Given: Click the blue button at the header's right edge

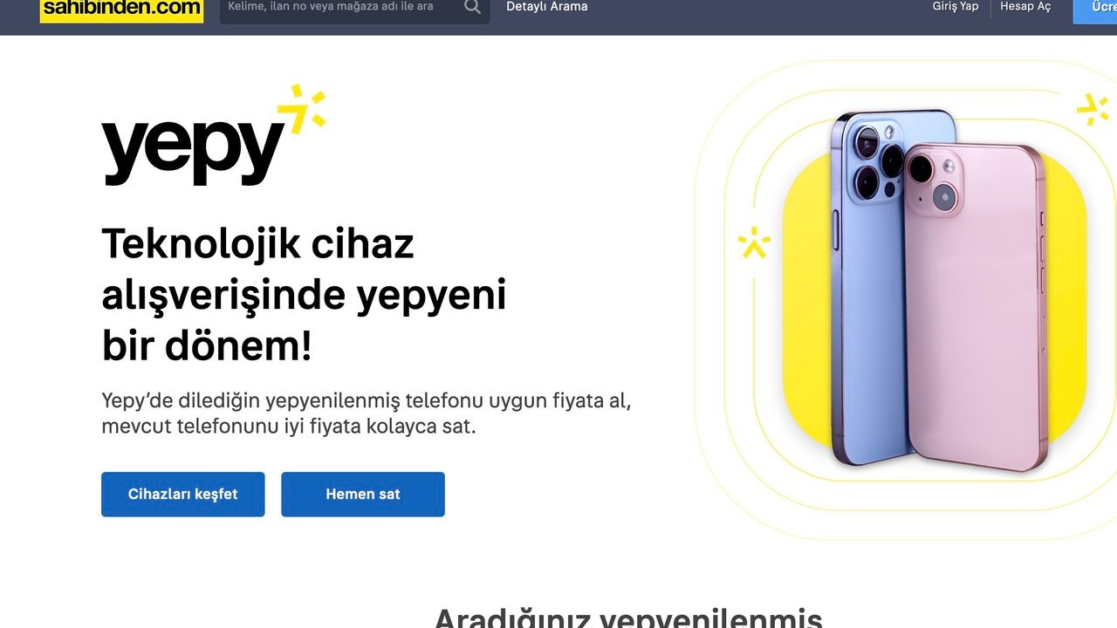Looking at the screenshot, I should (x=1095, y=10).
